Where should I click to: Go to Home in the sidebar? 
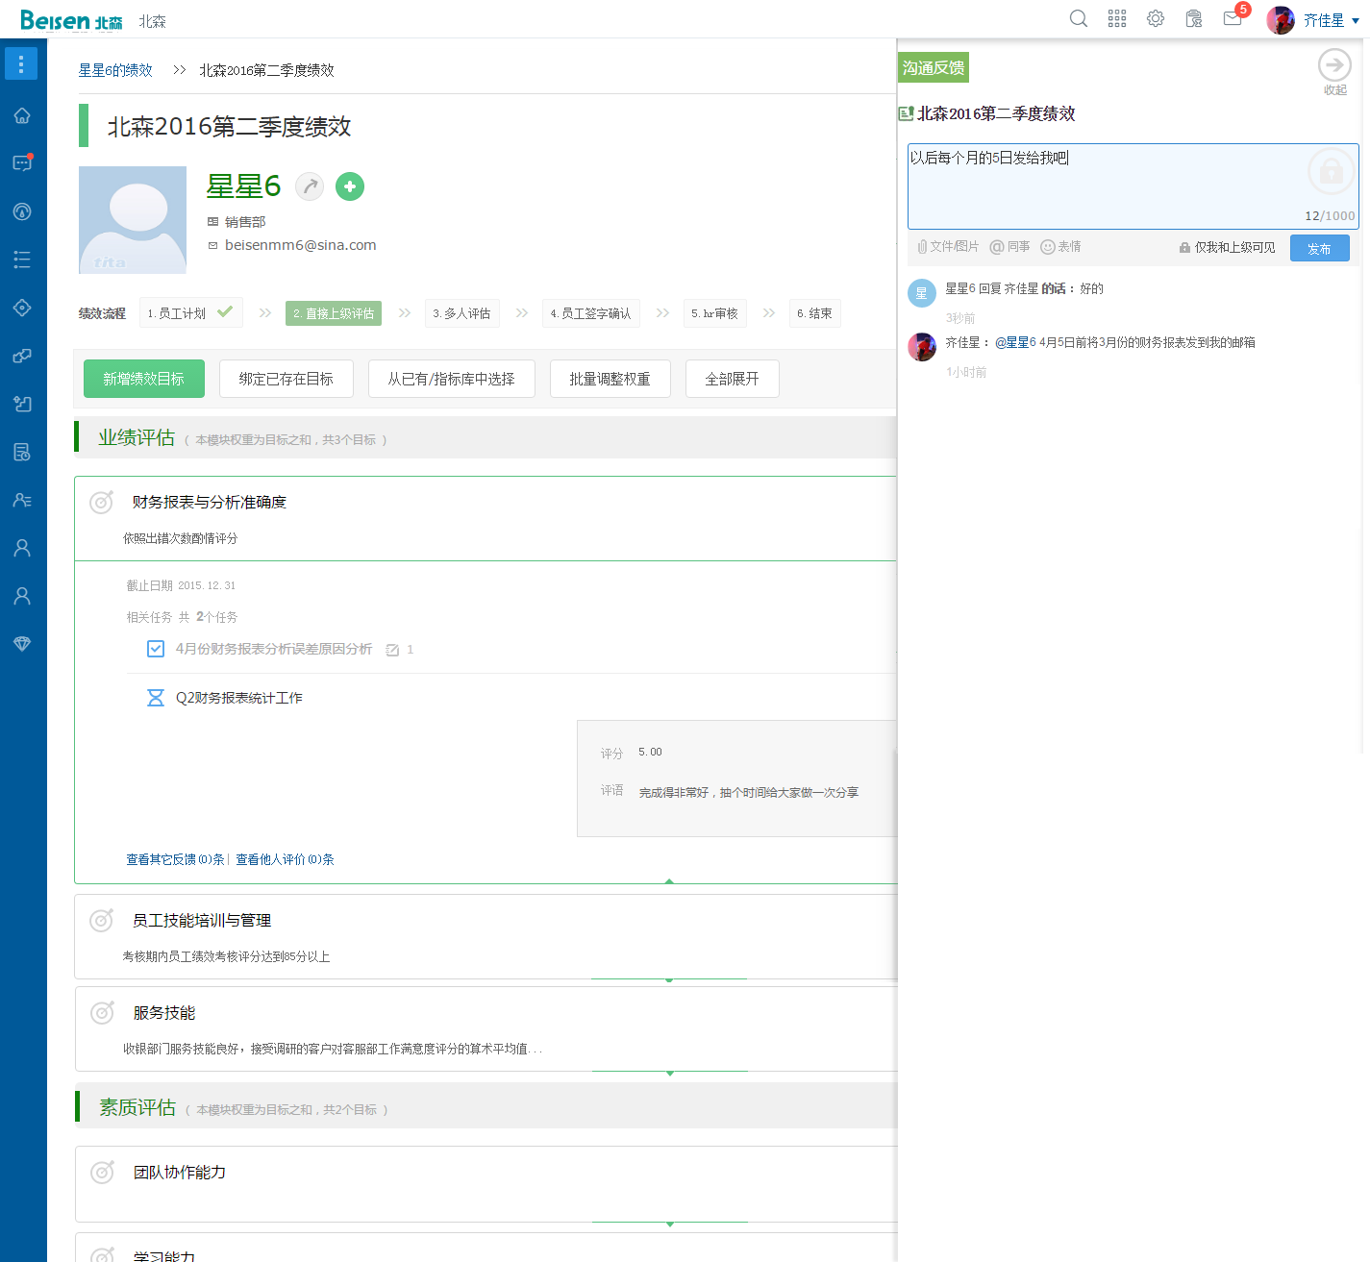click(x=22, y=115)
